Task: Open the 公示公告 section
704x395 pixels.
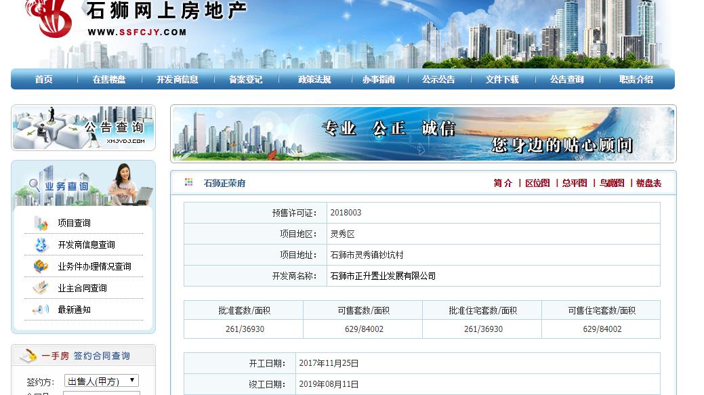Action: click(439, 79)
